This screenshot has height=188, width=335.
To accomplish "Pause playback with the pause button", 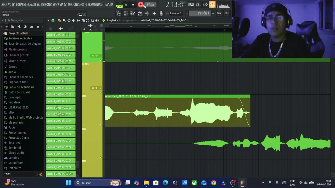I will coord(126,4).
